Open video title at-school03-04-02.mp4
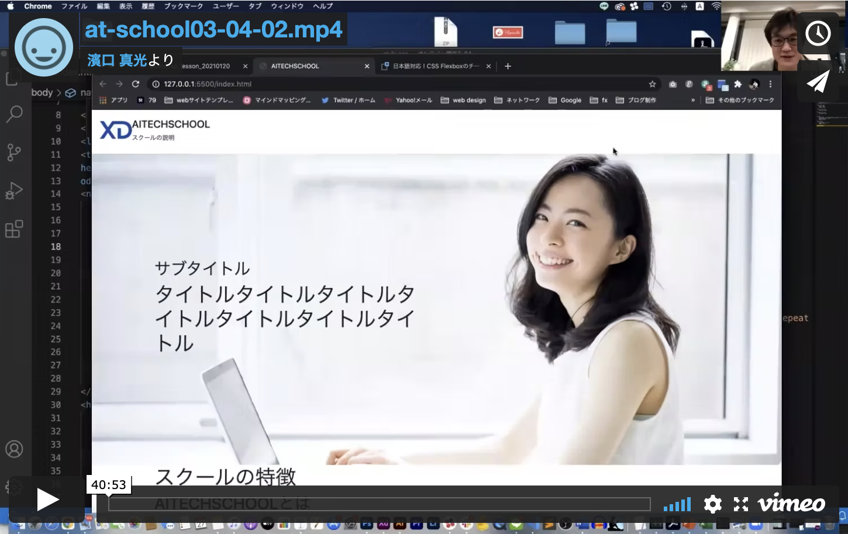The height and width of the screenshot is (534, 848). point(213,29)
